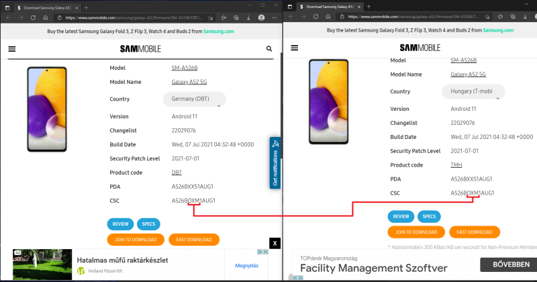Open Collections in left browser window
This screenshot has width=537, height=282.
[236, 18]
